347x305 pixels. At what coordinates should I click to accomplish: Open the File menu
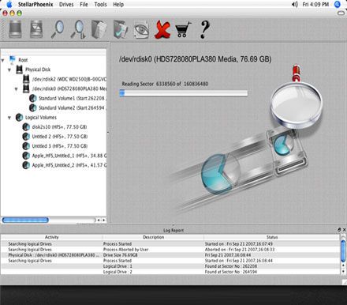(x=84, y=5)
